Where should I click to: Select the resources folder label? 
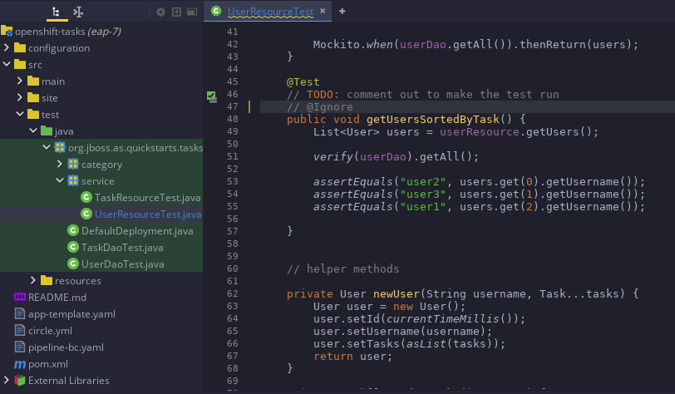(x=78, y=281)
